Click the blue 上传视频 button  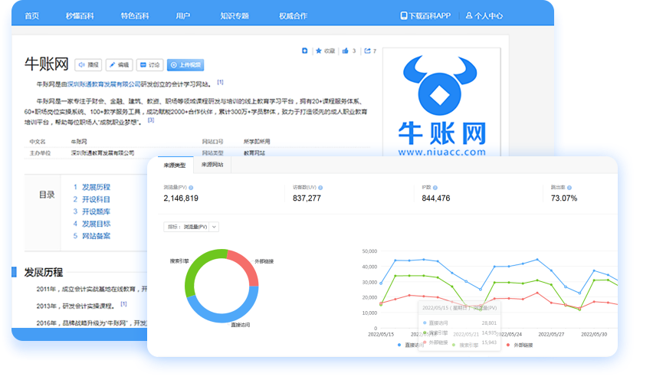[x=185, y=65]
